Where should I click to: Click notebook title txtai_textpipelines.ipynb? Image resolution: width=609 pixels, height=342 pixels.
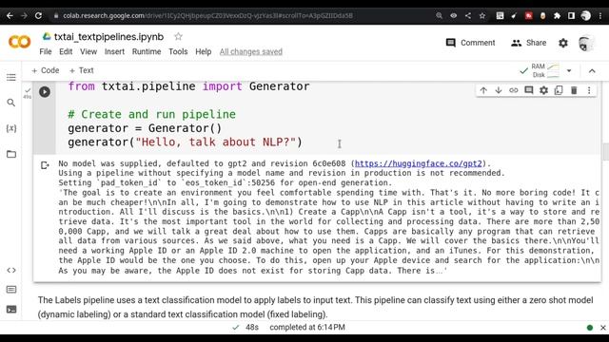(x=108, y=37)
